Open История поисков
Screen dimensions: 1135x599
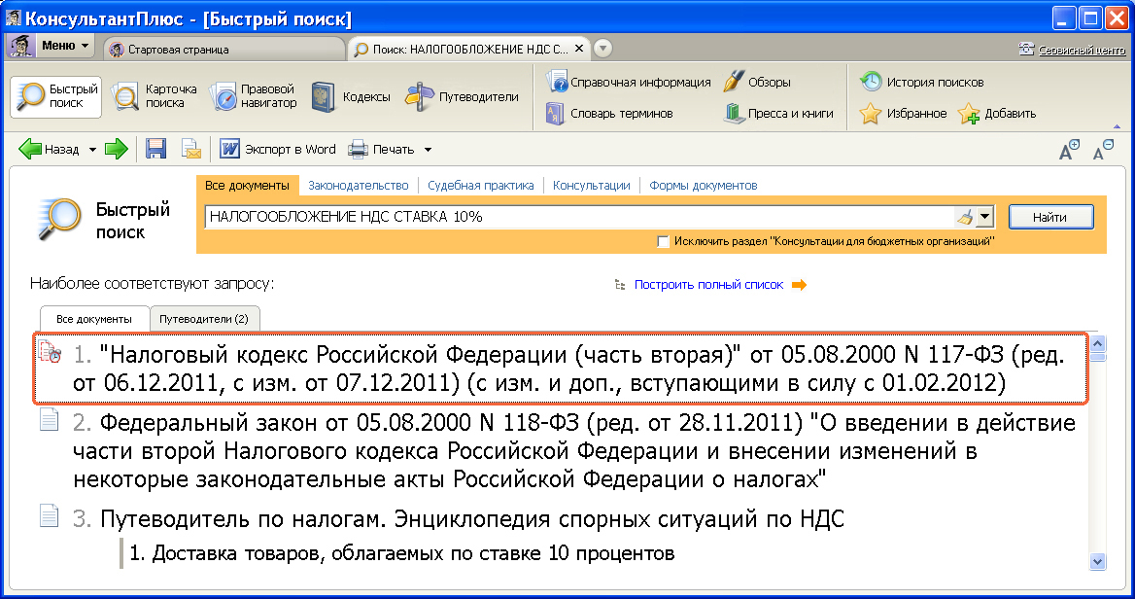pyautogui.click(x=921, y=82)
